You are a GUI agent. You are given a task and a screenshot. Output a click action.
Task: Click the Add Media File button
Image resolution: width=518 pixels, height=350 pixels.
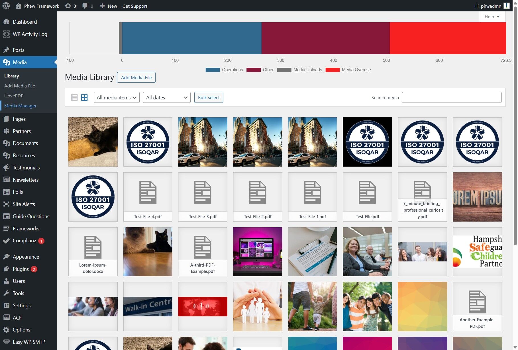tap(136, 77)
